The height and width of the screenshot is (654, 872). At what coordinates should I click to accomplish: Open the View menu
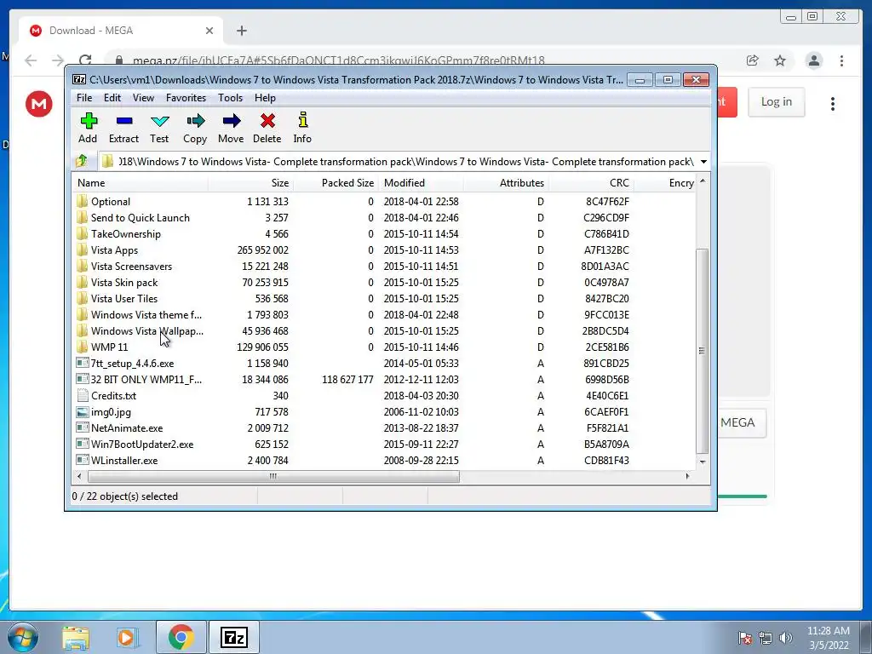pyautogui.click(x=143, y=98)
